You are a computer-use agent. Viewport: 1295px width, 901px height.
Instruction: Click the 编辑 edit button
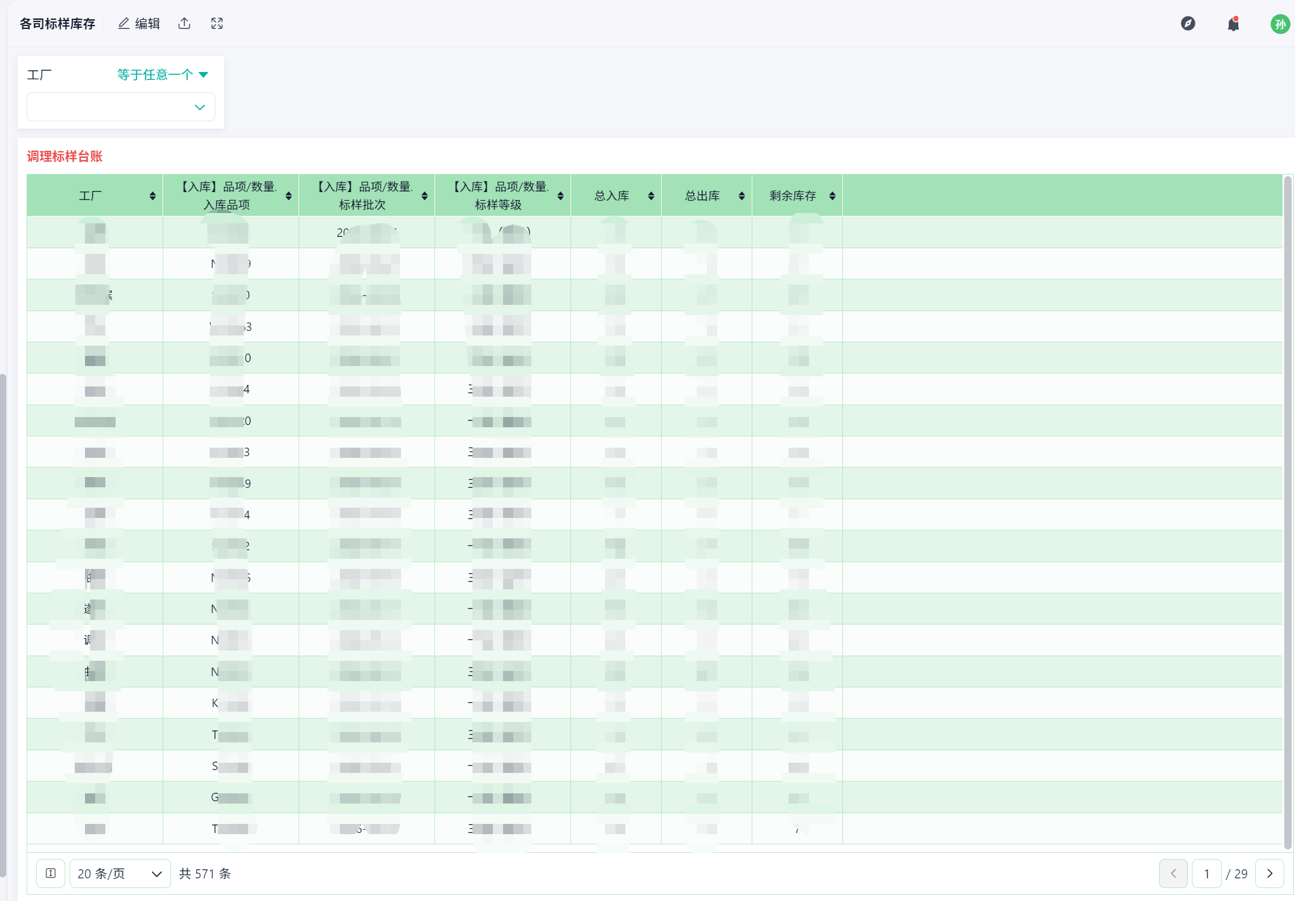pos(139,23)
